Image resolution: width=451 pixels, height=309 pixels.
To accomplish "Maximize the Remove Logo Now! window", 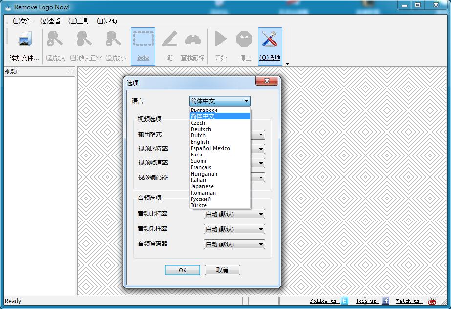I will [418, 5].
